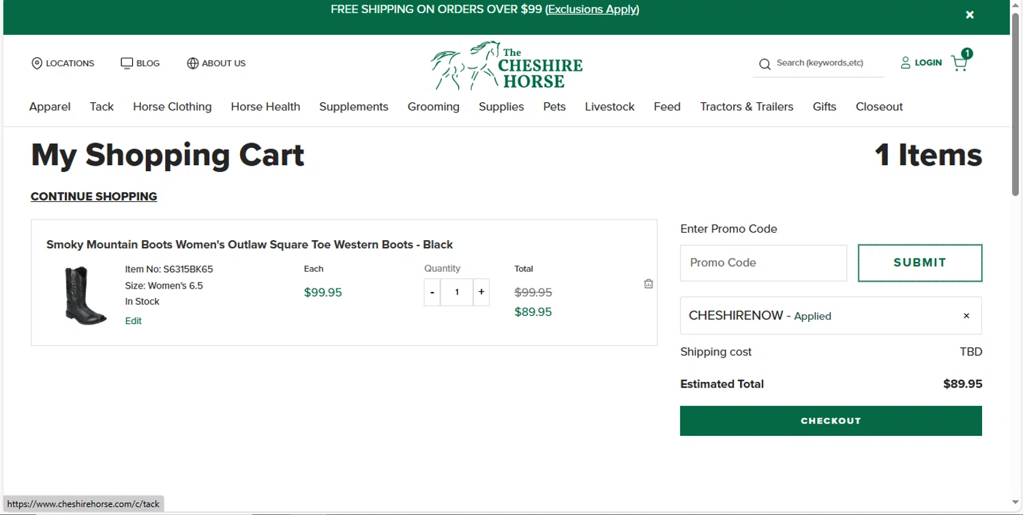Click the 1 Items count heading
Image resolution: width=1023 pixels, height=515 pixels.
928,156
